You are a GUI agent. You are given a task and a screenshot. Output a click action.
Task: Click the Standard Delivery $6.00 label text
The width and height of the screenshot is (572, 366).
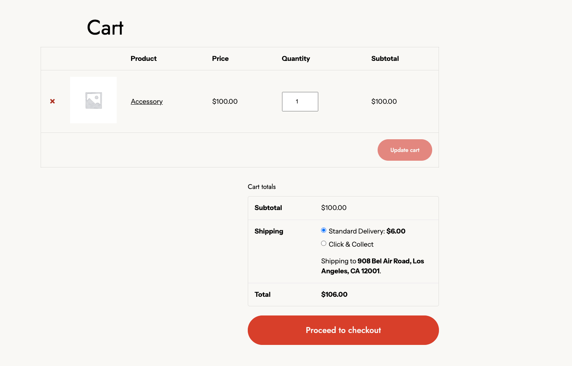367,231
